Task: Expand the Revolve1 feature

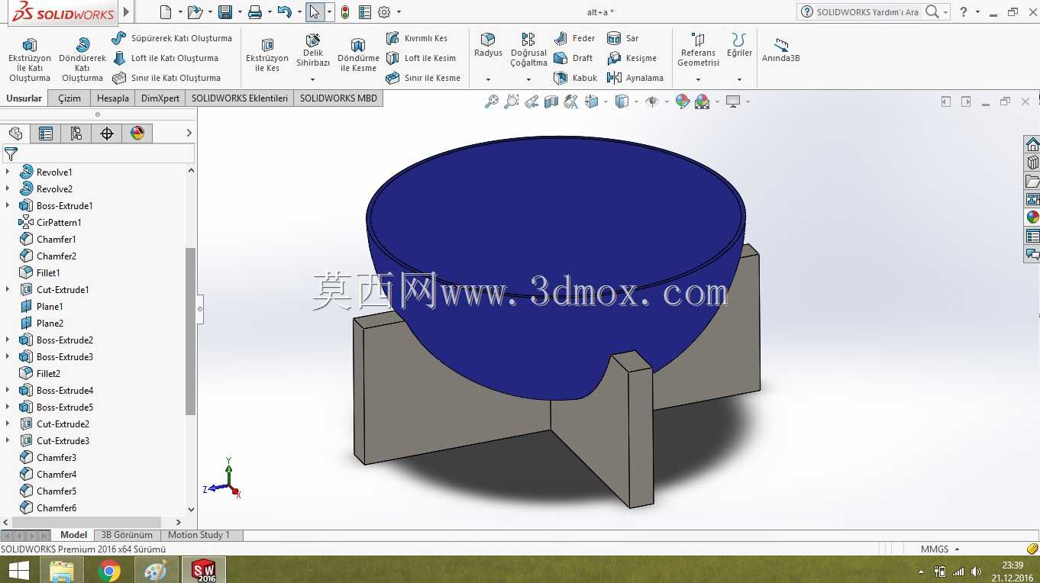Action: pyautogui.click(x=8, y=172)
